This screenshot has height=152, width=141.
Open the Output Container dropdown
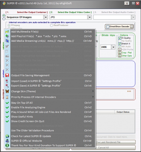coord(46,17)
